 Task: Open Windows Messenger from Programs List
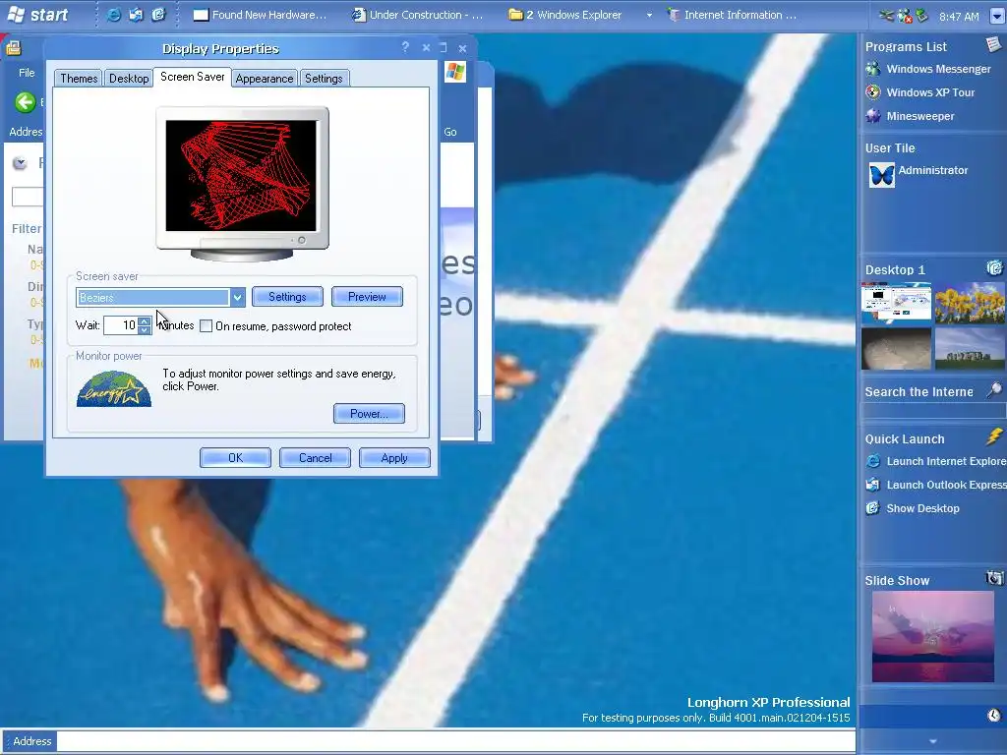click(938, 69)
